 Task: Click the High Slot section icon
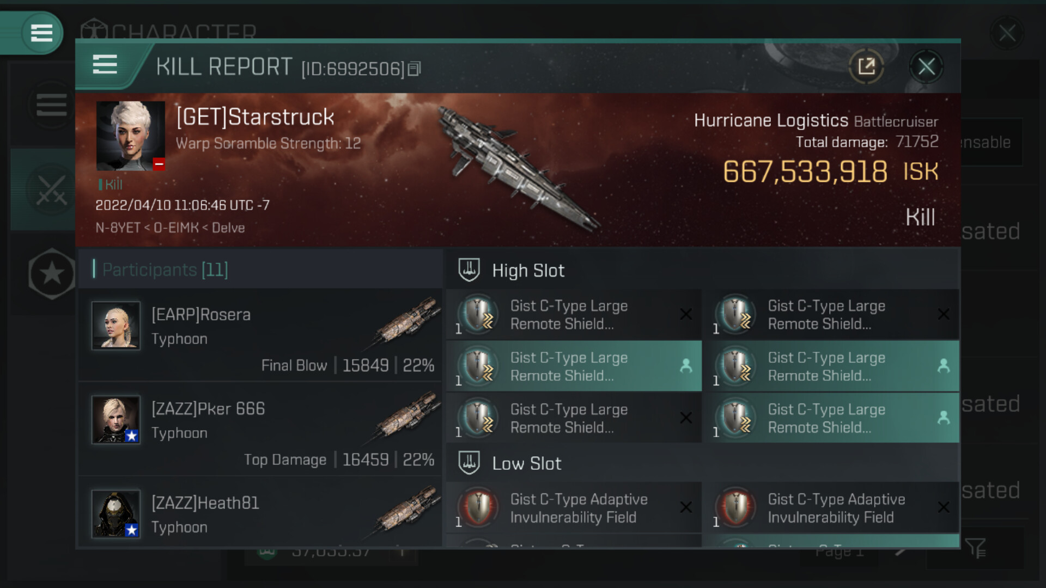(x=469, y=270)
